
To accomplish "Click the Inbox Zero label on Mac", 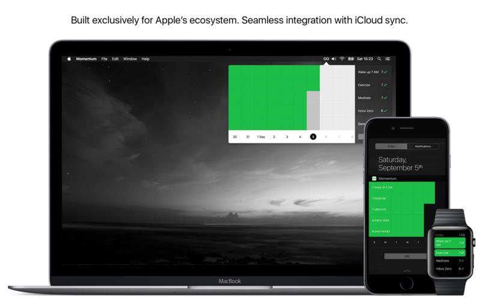I will pos(366,111).
